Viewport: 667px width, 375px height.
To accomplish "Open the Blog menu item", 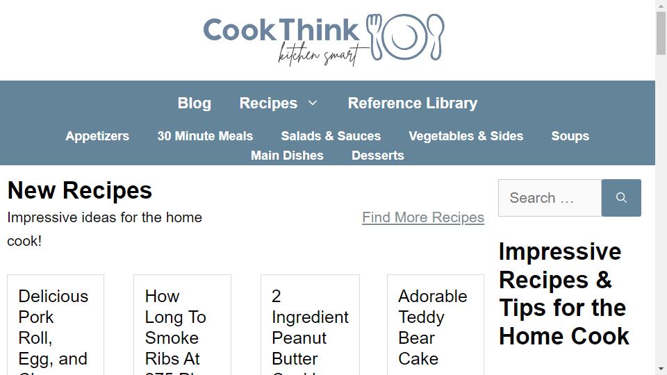I will tap(195, 103).
